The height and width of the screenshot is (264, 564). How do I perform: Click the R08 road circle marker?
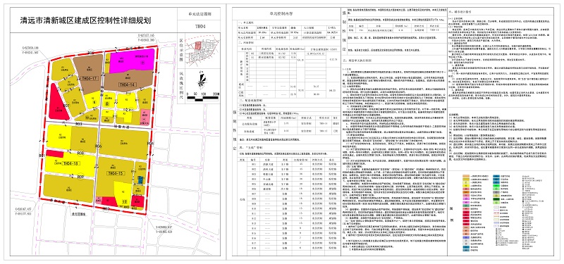80,153
